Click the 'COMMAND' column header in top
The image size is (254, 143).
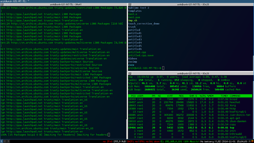pyautogui.click(x=235, y=96)
